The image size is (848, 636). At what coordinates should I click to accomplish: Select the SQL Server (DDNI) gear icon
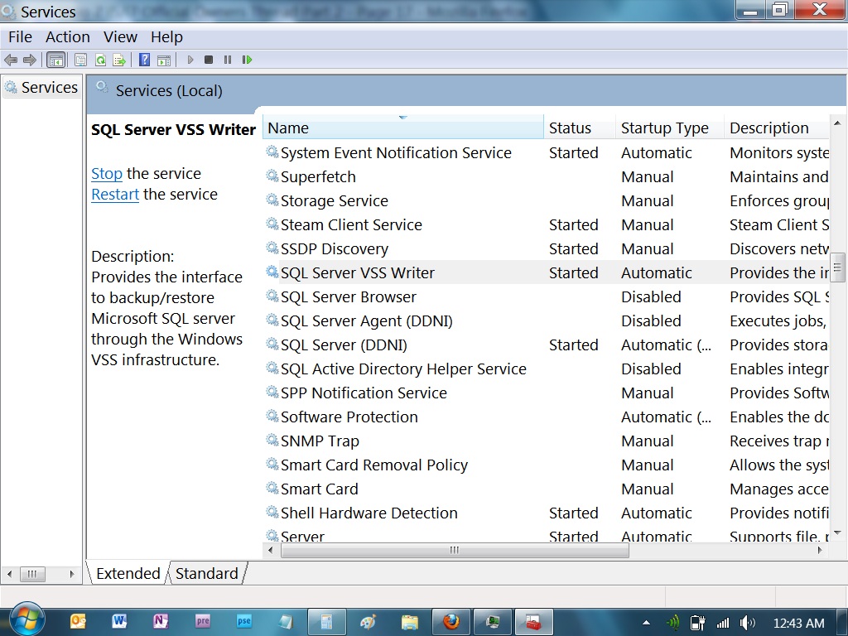[x=272, y=344]
